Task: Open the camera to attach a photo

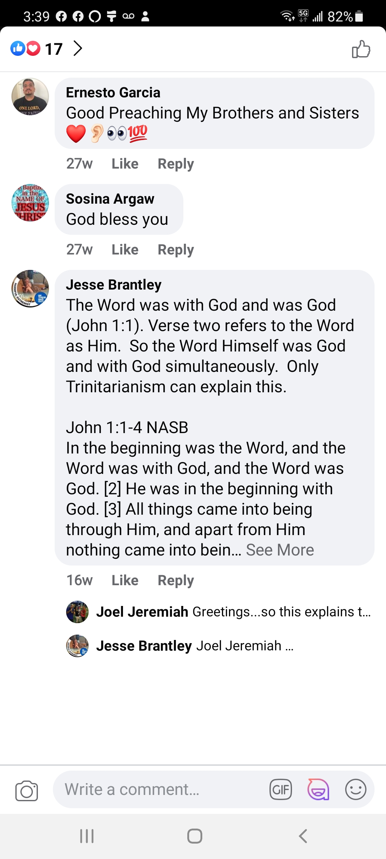Action: pos(26,790)
